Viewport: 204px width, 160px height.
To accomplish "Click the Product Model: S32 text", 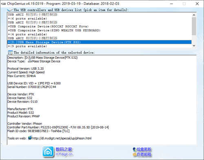I will [x=20, y=113].
